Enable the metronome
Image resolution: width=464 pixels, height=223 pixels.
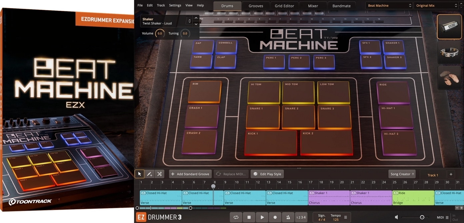point(288,217)
